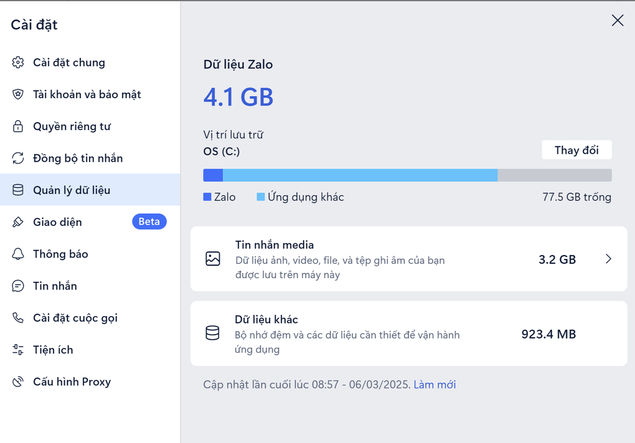
Task: Click the Cấu hình Proxy icon
Action: (18, 382)
